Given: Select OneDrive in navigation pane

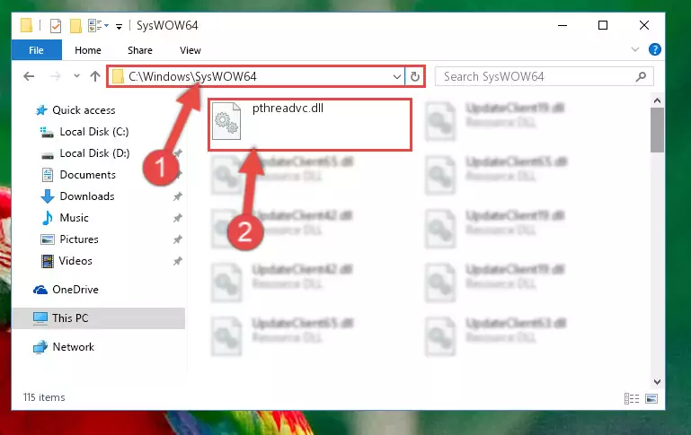Looking at the screenshot, I should point(75,290).
